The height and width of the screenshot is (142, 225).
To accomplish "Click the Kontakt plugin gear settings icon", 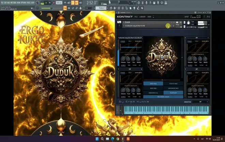I will [119, 13].
